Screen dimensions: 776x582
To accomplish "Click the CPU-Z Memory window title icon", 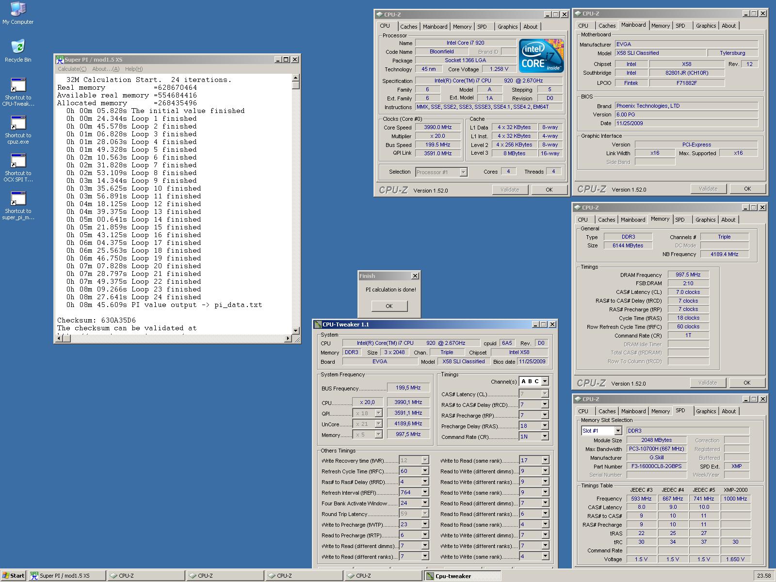I will pyautogui.click(x=577, y=208).
